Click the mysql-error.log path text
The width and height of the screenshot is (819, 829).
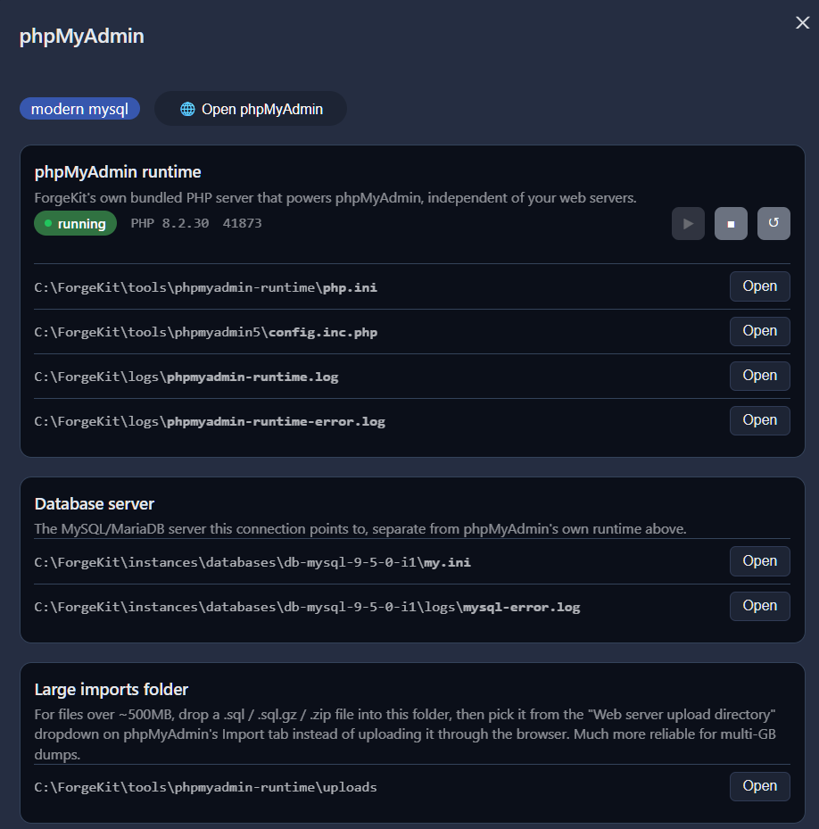[x=307, y=607]
